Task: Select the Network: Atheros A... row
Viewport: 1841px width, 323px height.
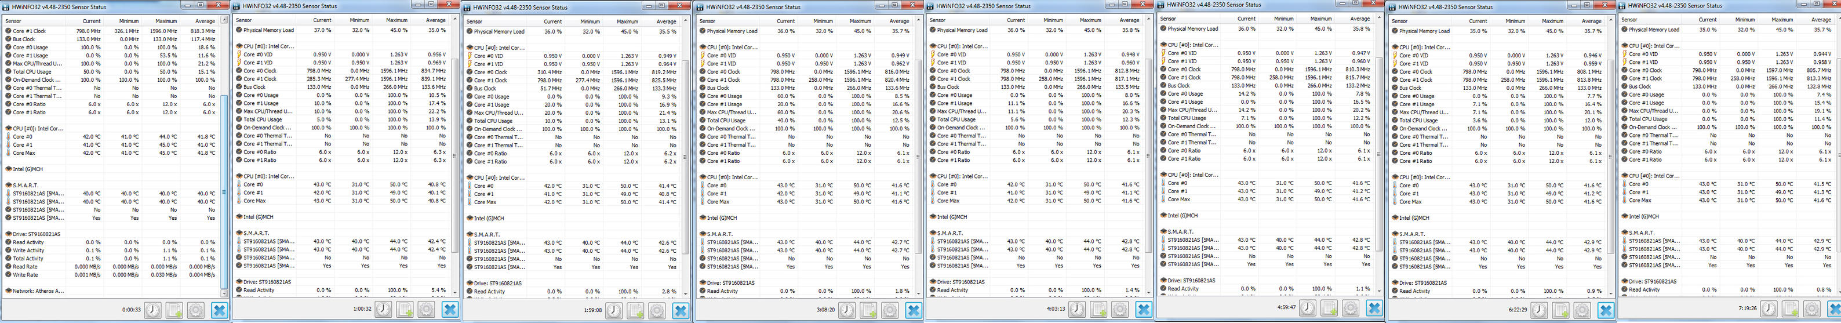Action: tap(110, 291)
